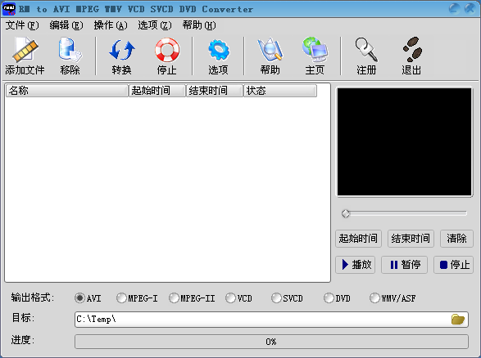
Task: Click the 添加文件 (add file) filmstrip icon
Action: [x=25, y=49]
